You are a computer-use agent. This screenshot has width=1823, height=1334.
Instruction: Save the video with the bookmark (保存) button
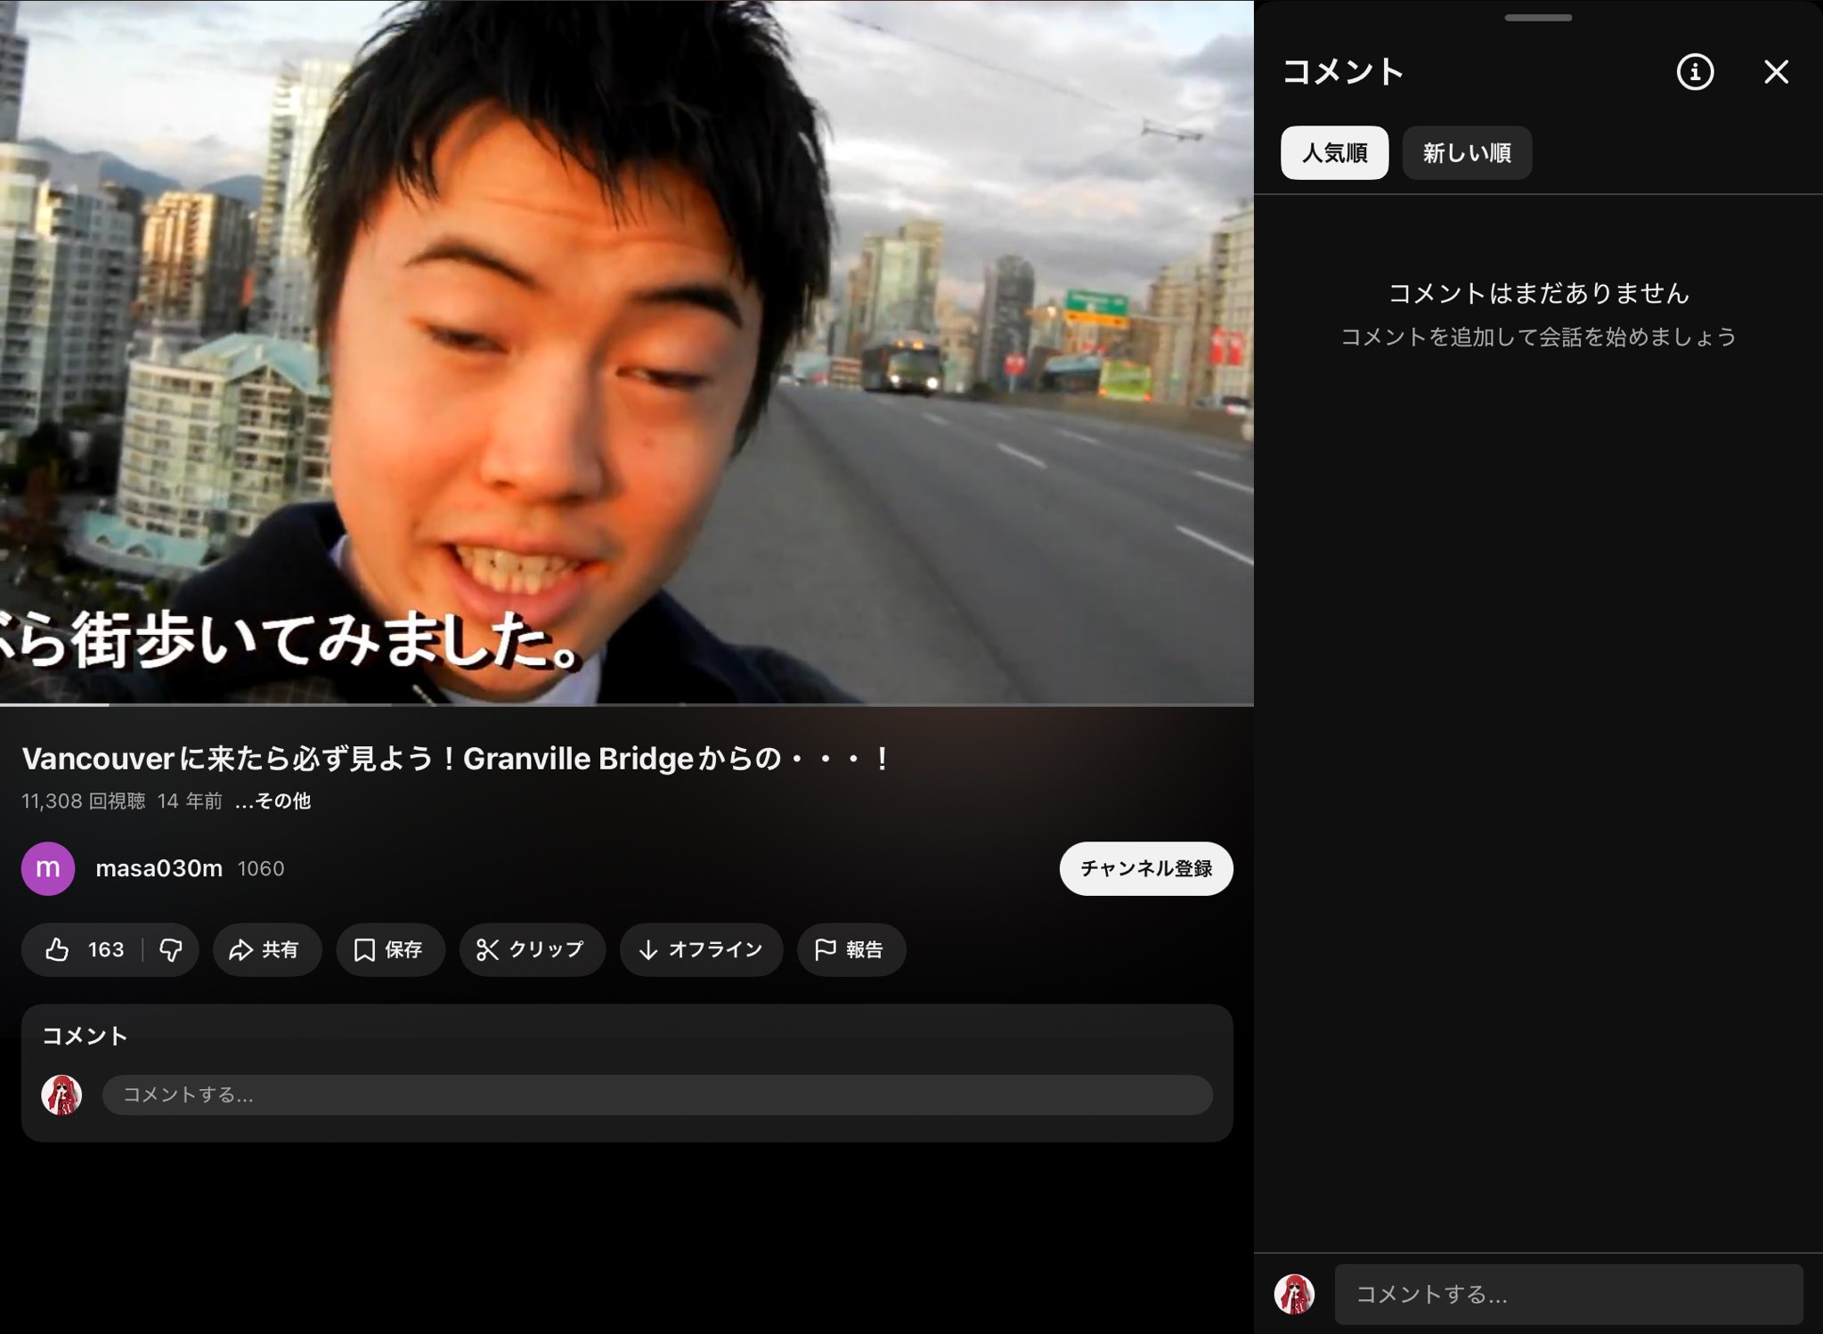(x=389, y=949)
